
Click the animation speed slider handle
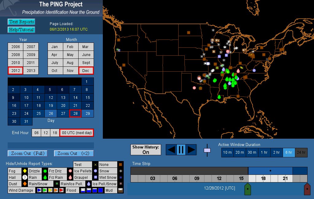(207, 150)
